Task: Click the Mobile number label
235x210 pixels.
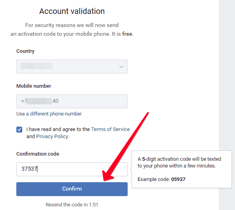Action: tap(34, 86)
